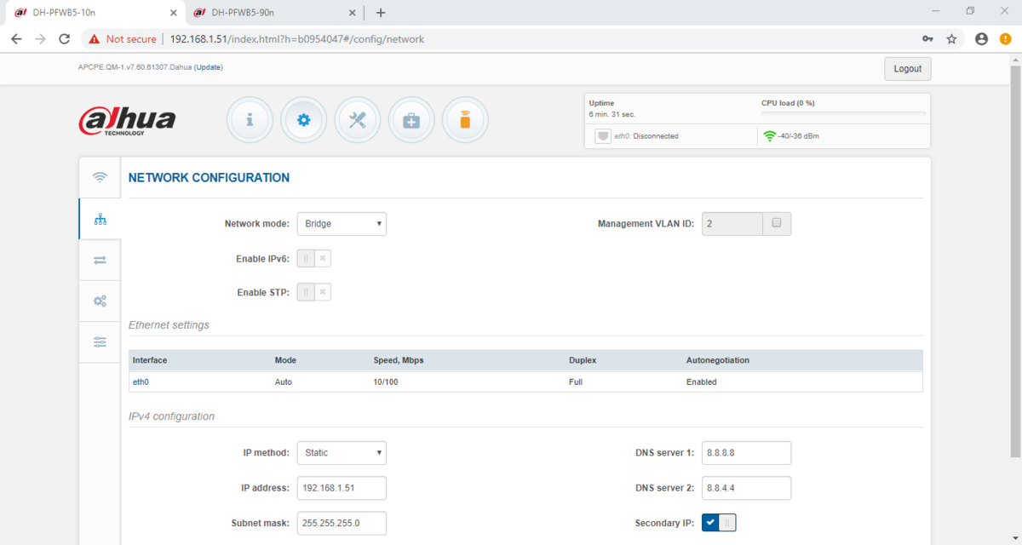
Task: Open the traffic arrows sidebar section
Action: [100, 260]
